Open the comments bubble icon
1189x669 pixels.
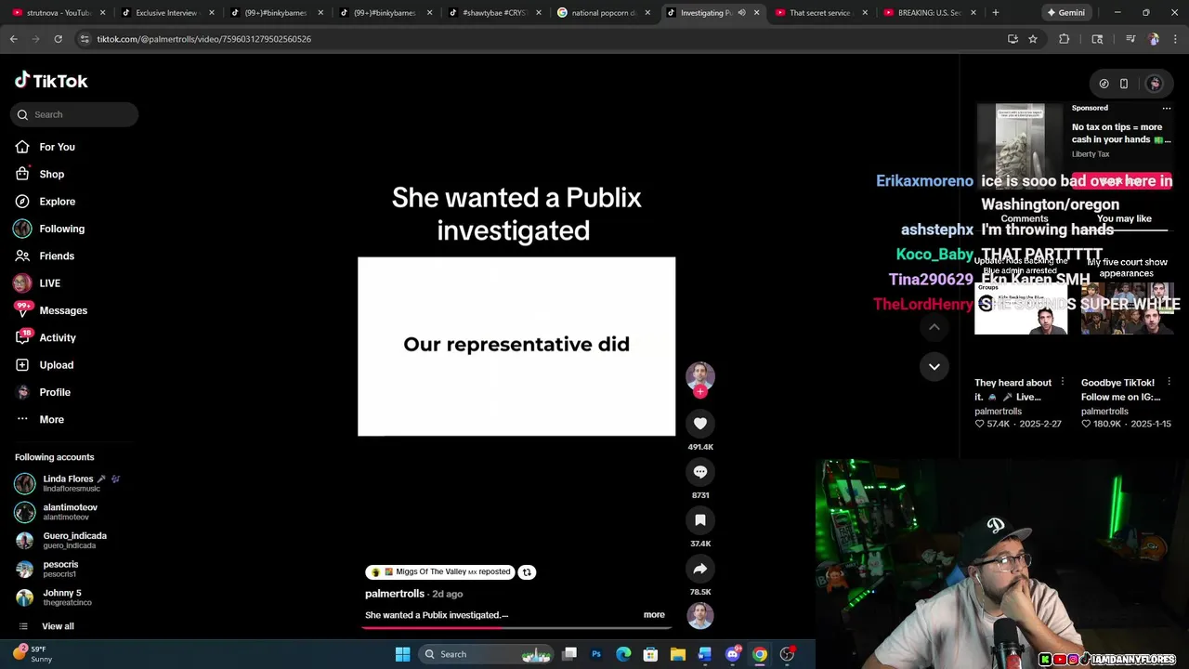pos(700,472)
